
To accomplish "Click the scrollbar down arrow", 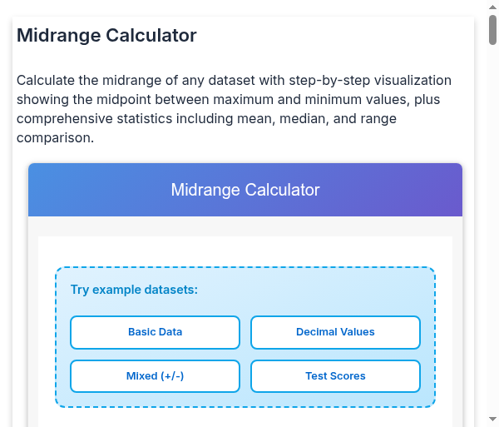I will 492,420.
